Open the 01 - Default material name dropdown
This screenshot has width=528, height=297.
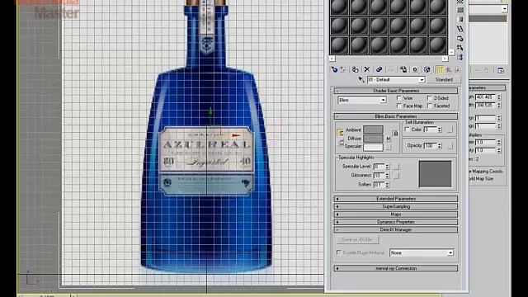[396, 80]
